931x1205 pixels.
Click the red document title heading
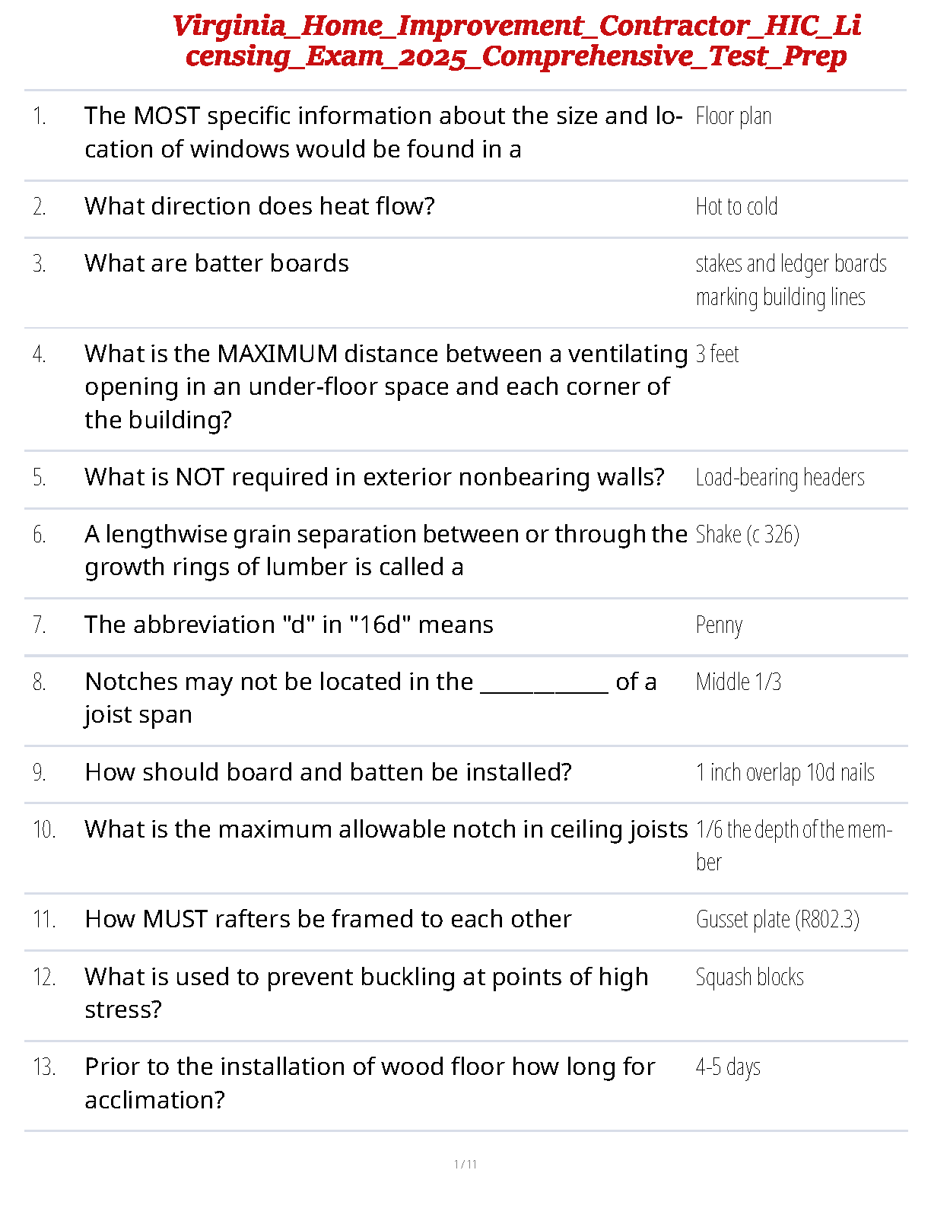[x=516, y=41]
